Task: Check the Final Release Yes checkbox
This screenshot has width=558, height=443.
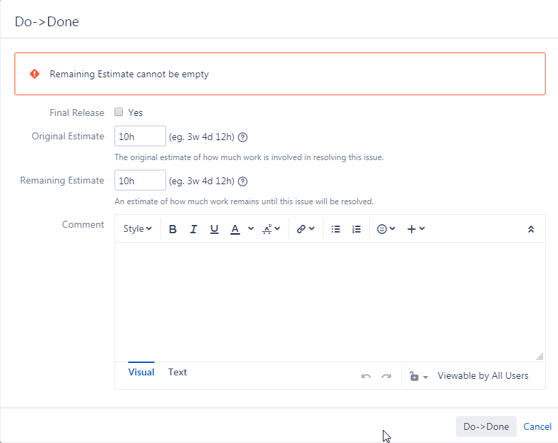Action: [x=119, y=112]
